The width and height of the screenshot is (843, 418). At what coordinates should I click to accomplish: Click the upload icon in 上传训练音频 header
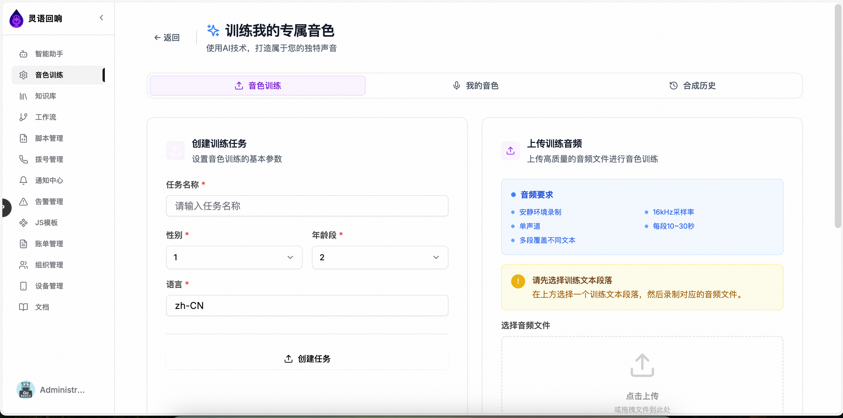click(511, 151)
